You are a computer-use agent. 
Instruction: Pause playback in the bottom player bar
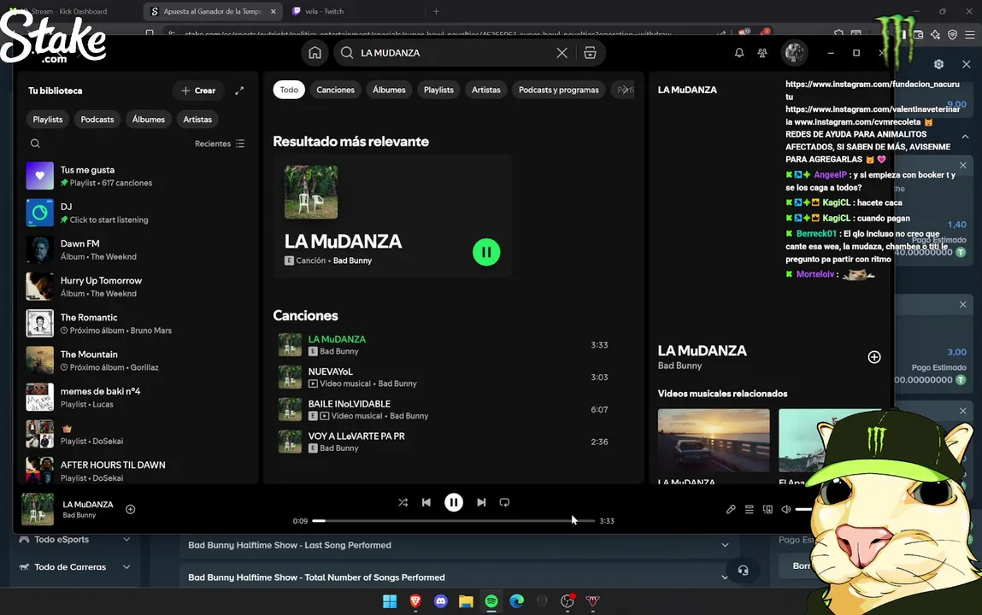(454, 502)
